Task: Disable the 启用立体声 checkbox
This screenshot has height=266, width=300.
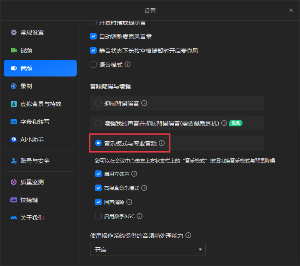Action: click(x=98, y=174)
